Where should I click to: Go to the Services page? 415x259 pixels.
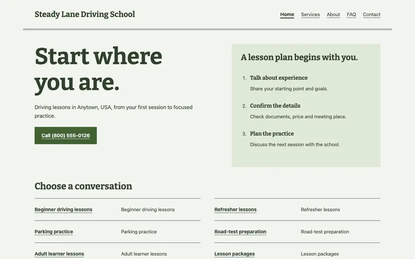click(x=310, y=15)
